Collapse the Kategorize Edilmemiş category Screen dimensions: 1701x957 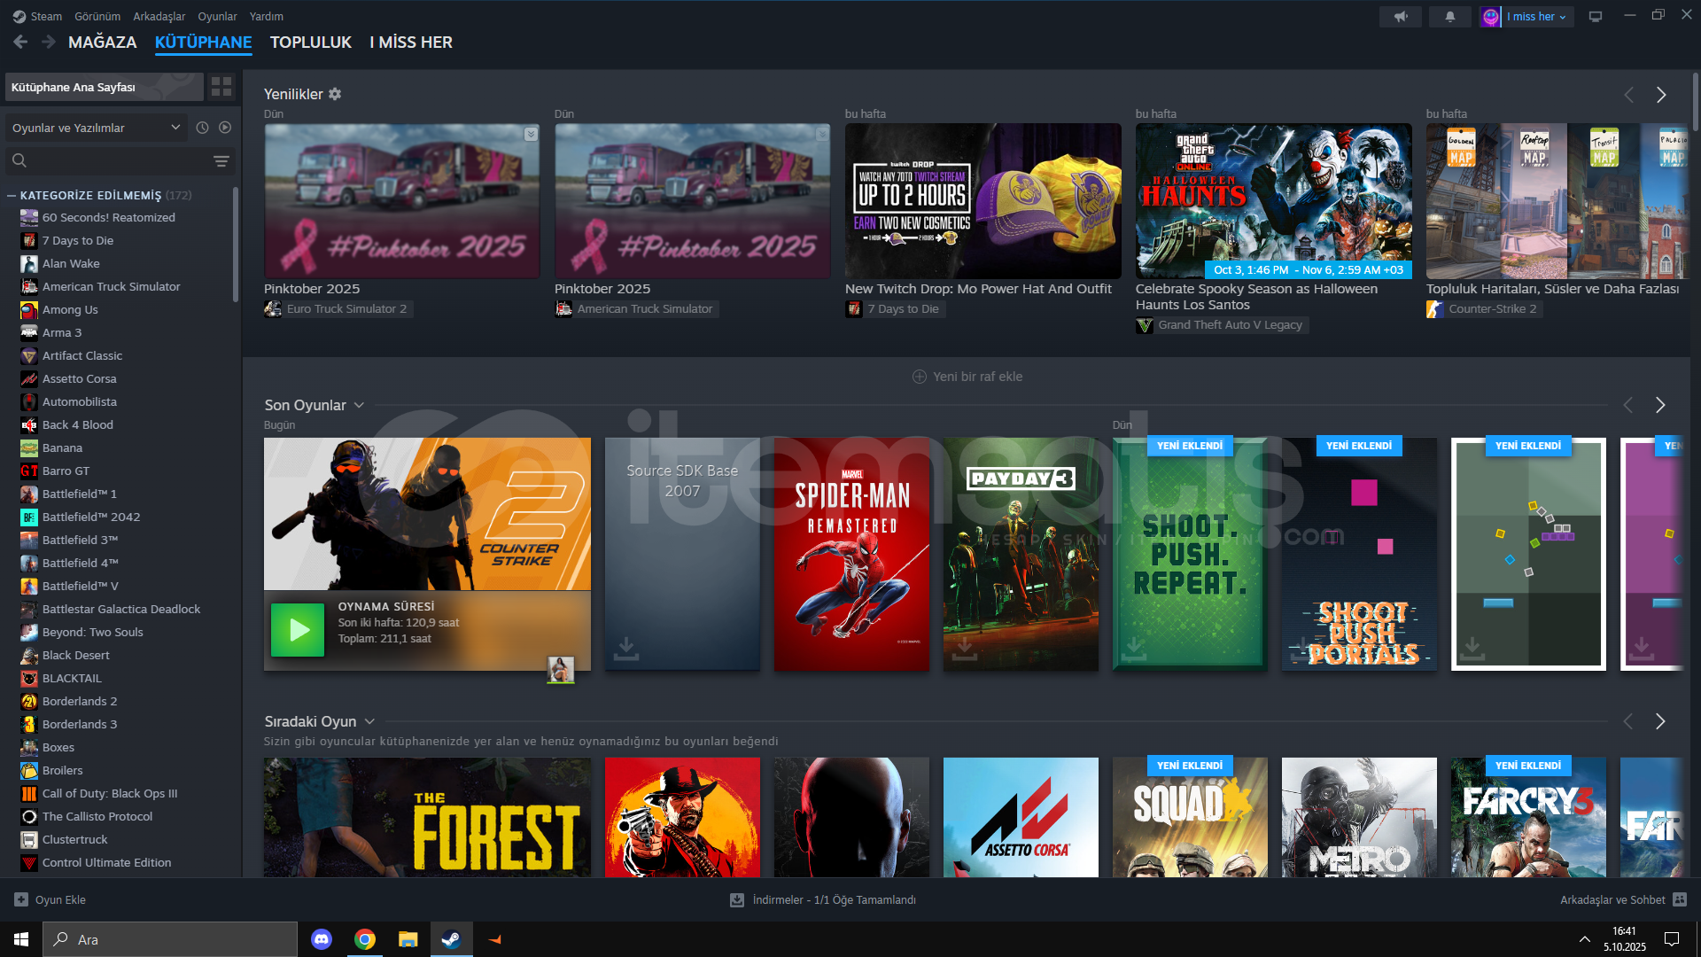click(x=12, y=195)
